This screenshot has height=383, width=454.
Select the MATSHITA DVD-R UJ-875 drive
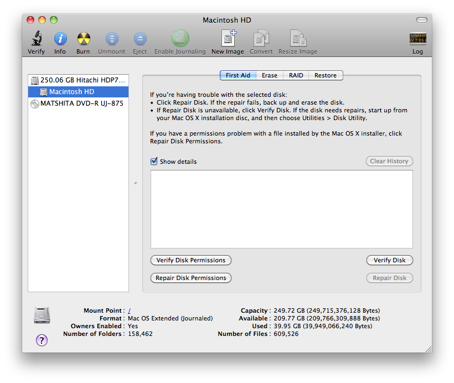[78, 103]
